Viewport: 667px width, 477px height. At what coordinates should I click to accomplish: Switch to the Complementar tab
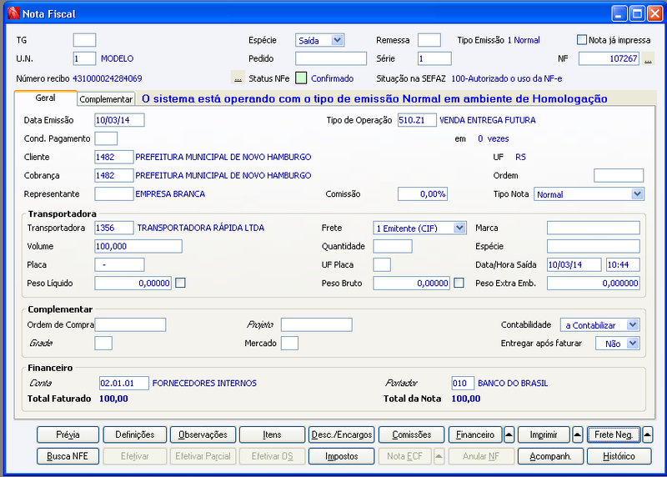[106, 99]
